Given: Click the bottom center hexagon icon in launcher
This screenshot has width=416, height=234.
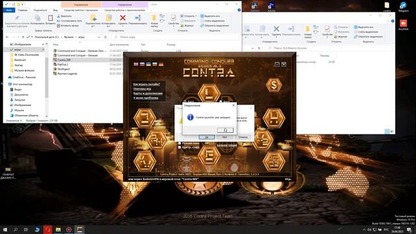Looking at the screenshot, I should click(209, 155).
